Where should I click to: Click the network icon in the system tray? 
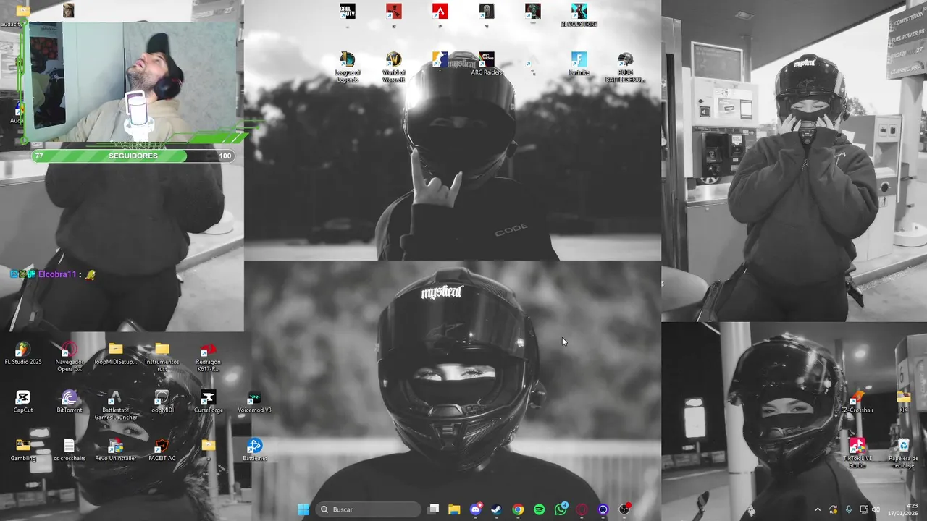[863, 509]
